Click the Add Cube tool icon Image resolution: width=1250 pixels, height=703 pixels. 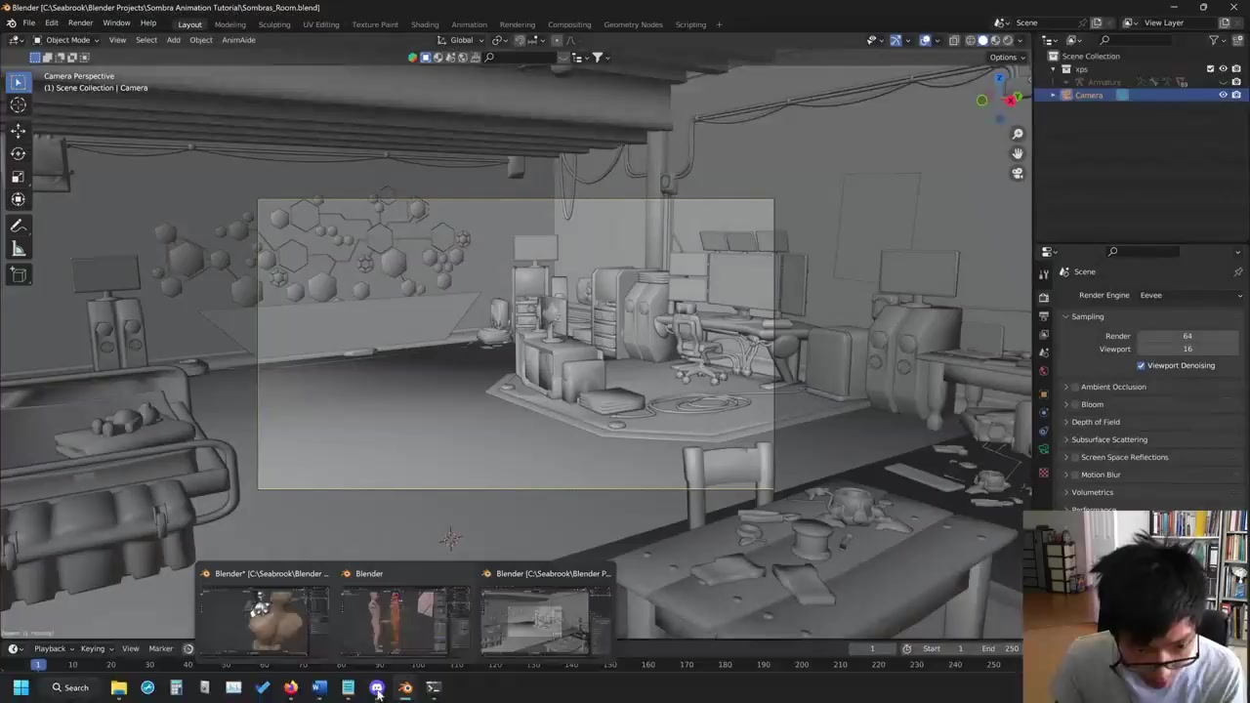(18, 275)
